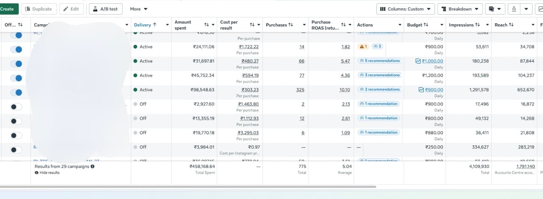Click the budget trend icon beside ₹900.00
Viewport: 543px width, 199px height.
tap(421, 90)
